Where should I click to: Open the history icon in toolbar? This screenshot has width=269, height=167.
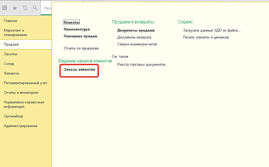[25, 8]
